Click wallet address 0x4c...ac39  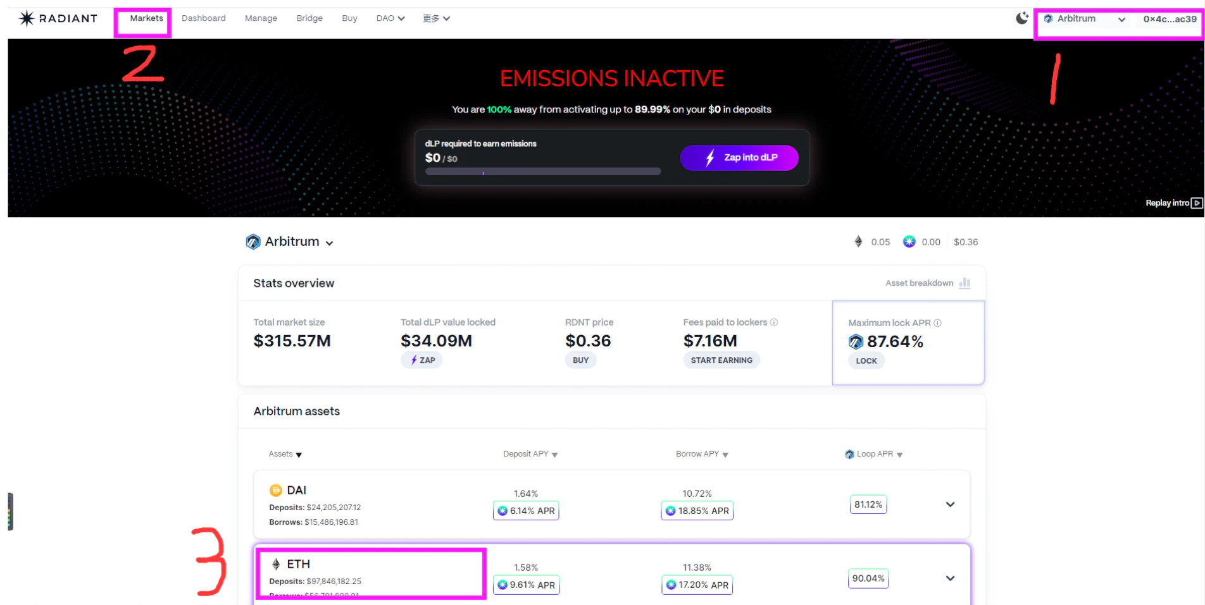click(1170, 19)
